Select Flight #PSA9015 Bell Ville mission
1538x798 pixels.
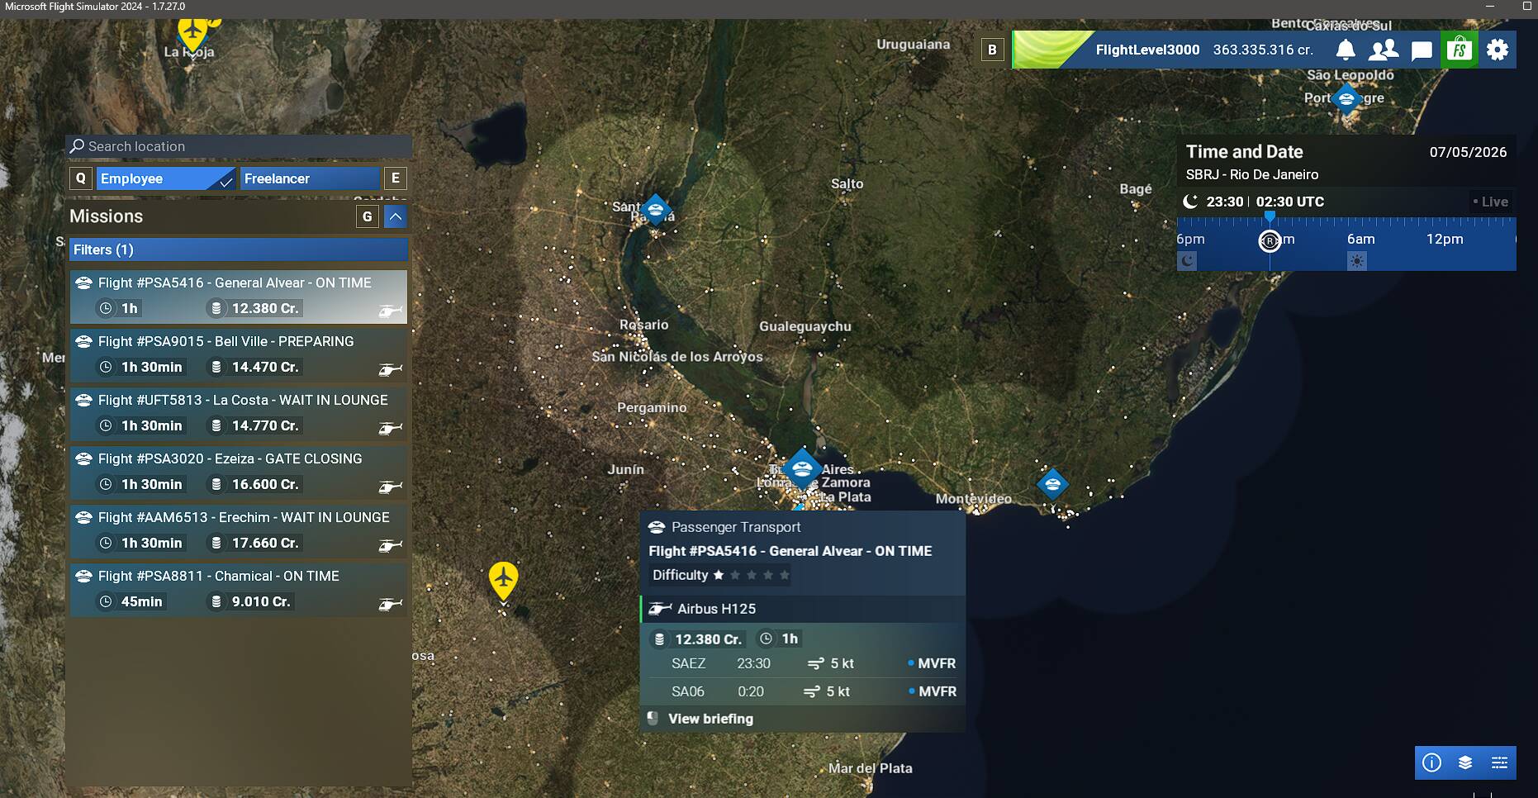tap(239, 354)
